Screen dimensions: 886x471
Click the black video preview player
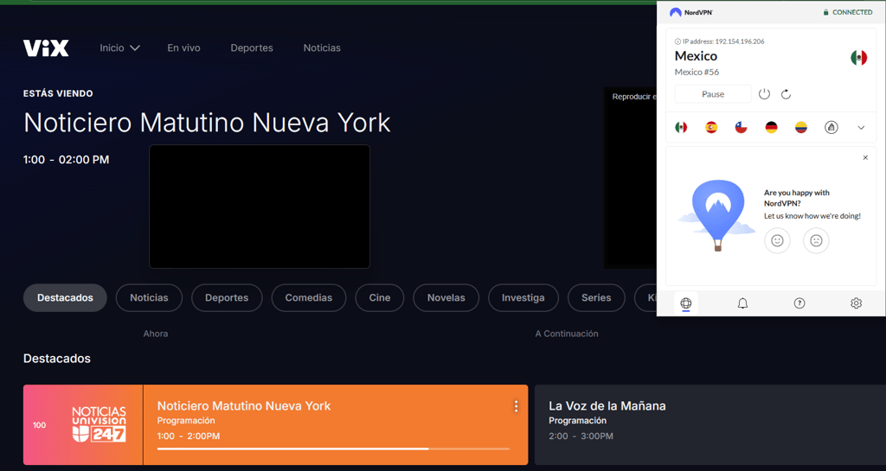click(260, 207)
